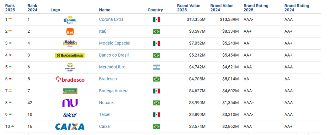Sort by Brand Value 2025 column header
The height and width of the screenshot is (135, 335).
click(188, 8)
